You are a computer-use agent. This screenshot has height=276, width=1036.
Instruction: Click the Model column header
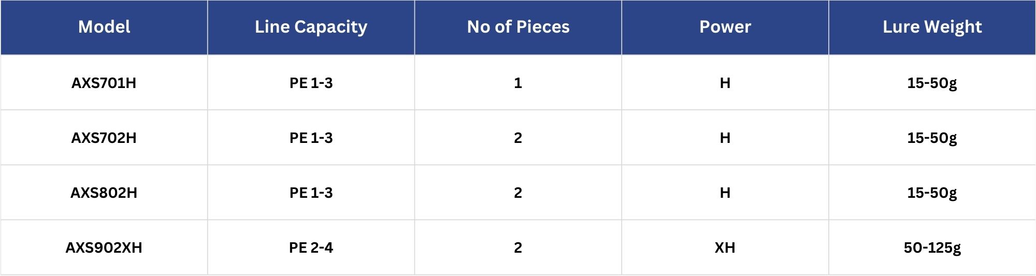point(104,27)
